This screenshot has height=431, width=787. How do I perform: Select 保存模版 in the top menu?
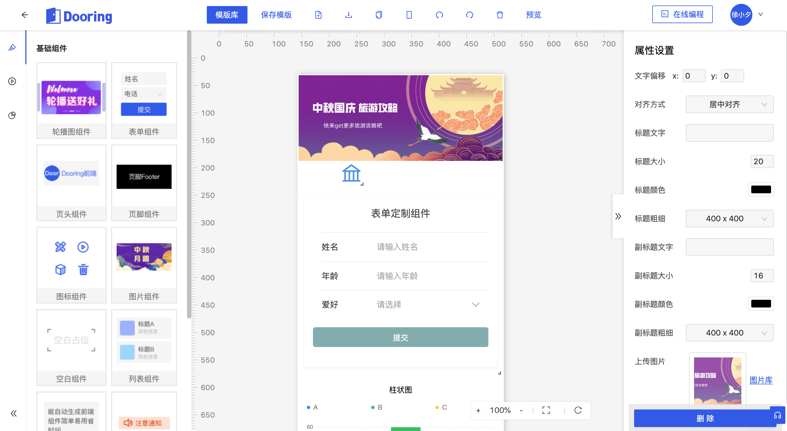click(x=276, y=15)
